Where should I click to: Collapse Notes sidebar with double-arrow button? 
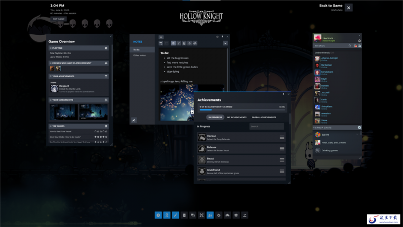[161, 37]
